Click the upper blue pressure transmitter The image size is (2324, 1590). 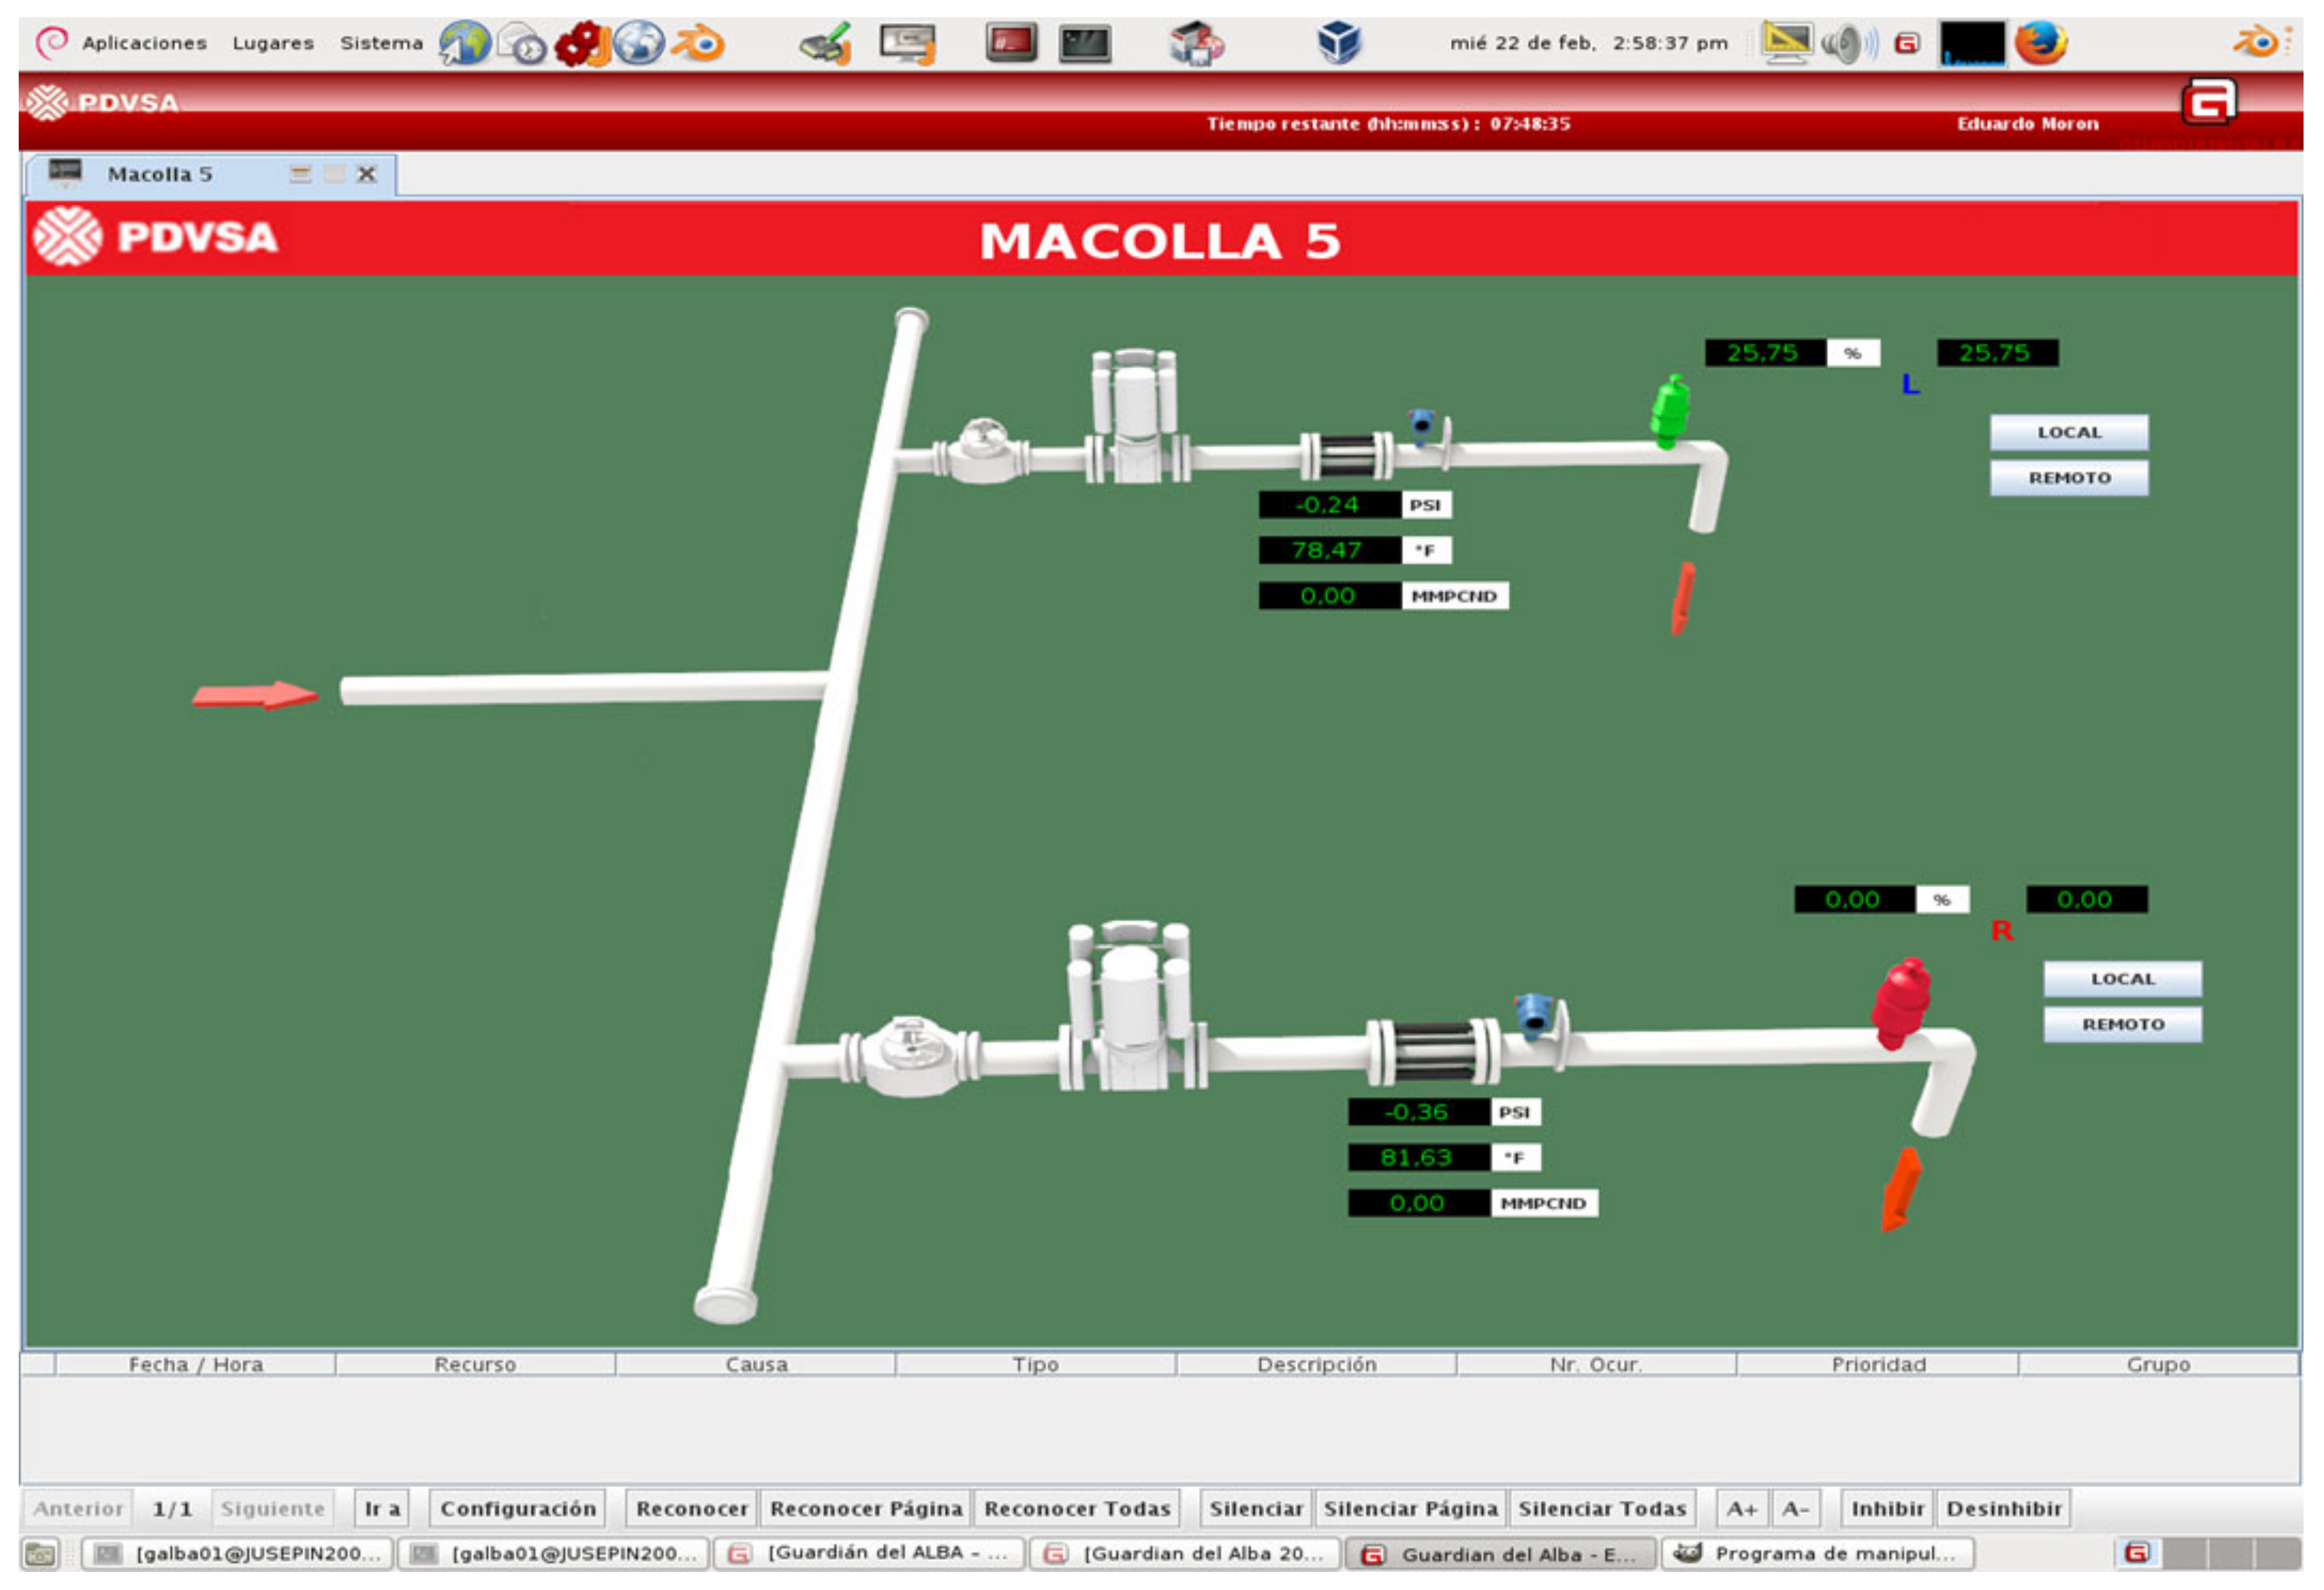(x=1421, y=424)
